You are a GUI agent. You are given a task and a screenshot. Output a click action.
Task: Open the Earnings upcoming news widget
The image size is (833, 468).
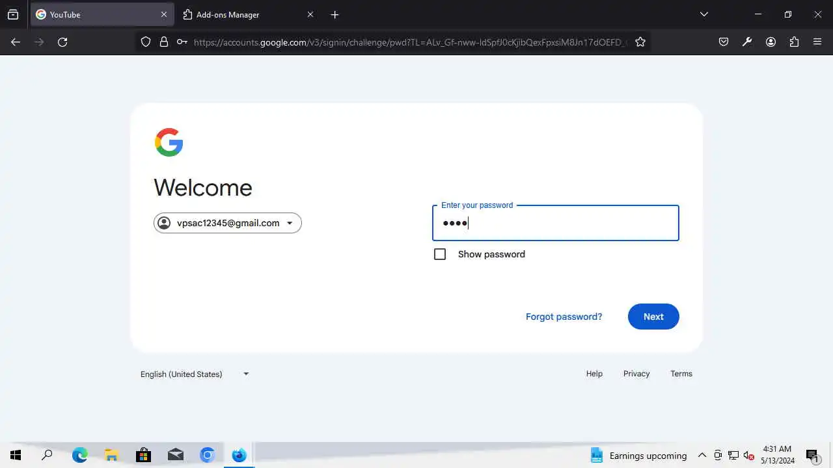[638, 455]
